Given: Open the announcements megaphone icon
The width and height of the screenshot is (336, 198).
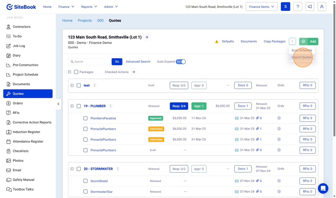Looking at the screenshot, I should click(309, 7).
